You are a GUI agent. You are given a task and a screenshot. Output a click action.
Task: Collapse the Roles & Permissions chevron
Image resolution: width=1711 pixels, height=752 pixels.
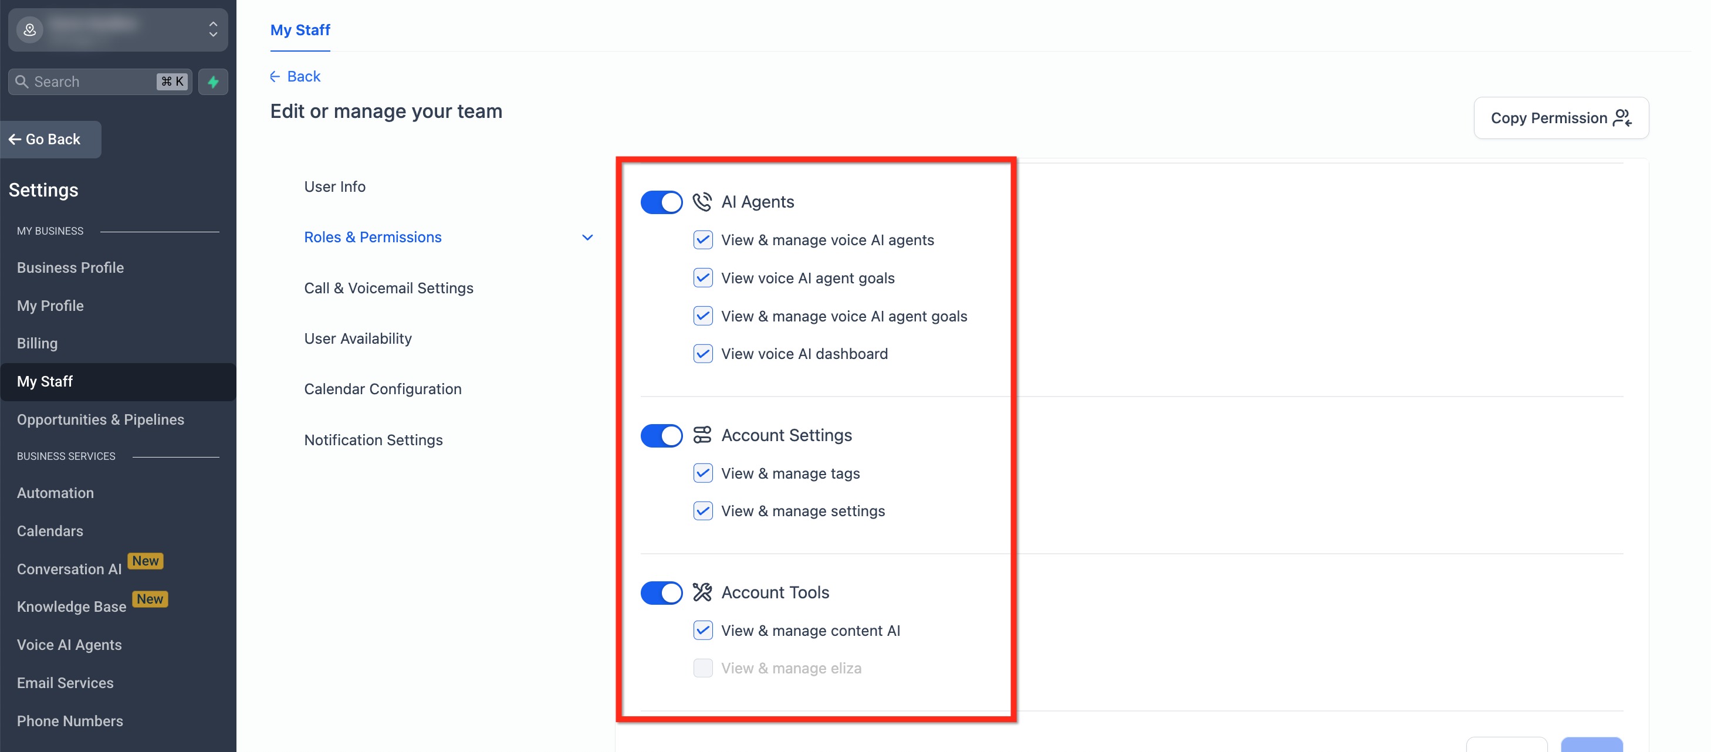[x=587, y=238]
